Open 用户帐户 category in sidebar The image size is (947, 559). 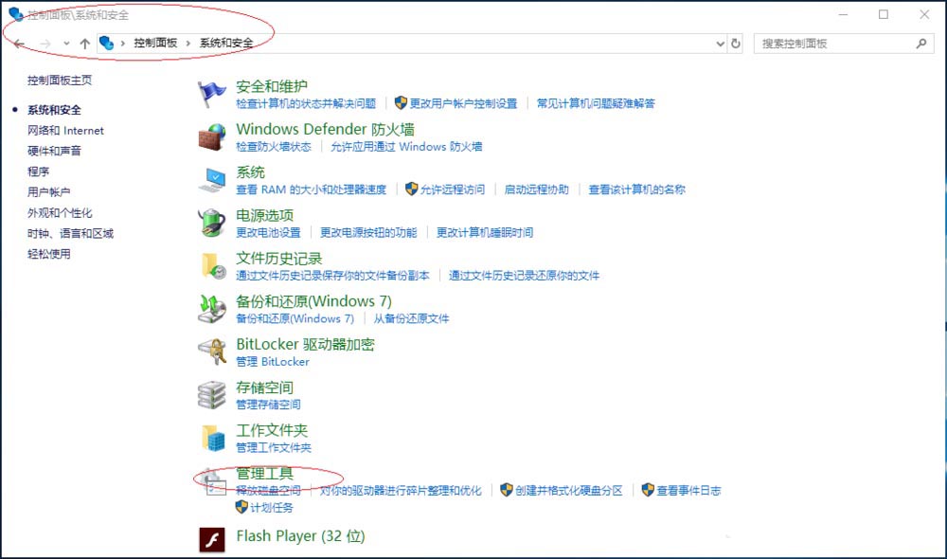point(49,192)
